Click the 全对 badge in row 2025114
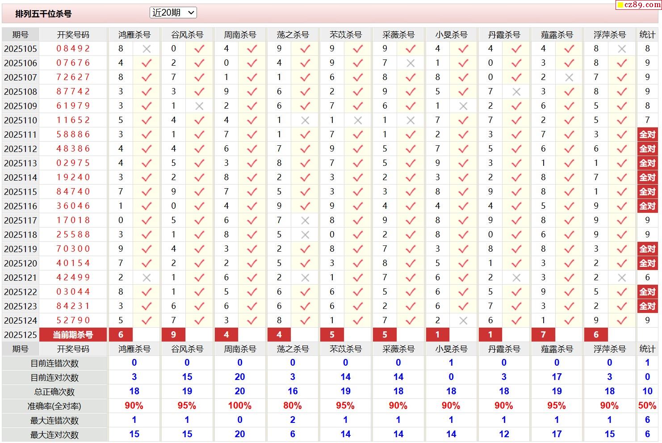Screen dimensions: 662x443 (647, 177)
